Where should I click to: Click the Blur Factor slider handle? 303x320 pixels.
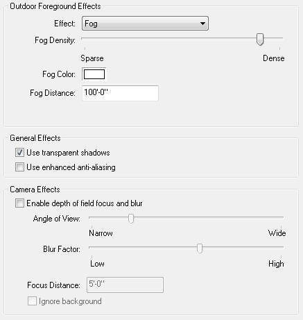200,248
